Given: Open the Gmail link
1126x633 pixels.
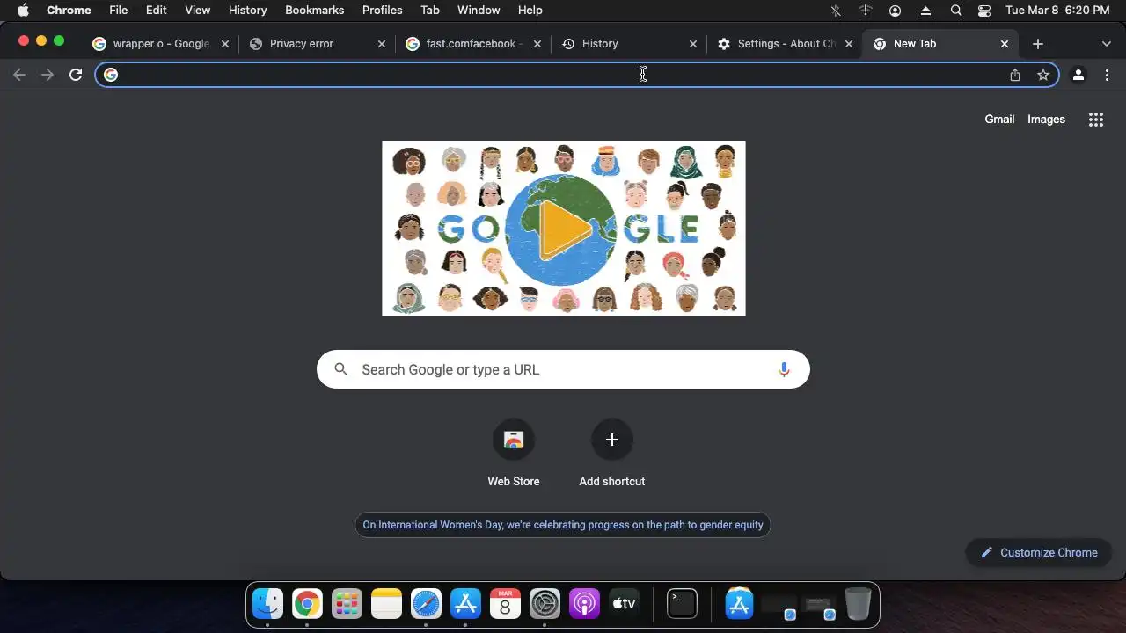Looking at the screenshot, I should tap(999, 120).
